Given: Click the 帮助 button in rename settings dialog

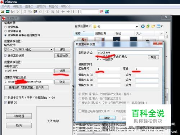Looking at the screenshot, I should (x=153, y=57).
